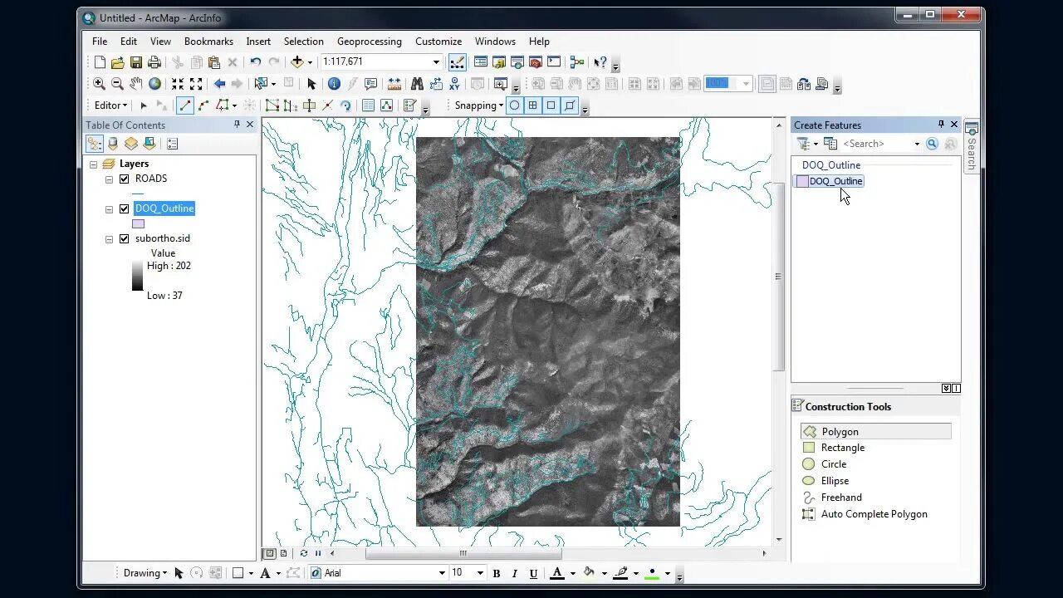Viewport: 1063px width, 598px height.
Task: Create a new map document
Action: [x=100, y=62]
